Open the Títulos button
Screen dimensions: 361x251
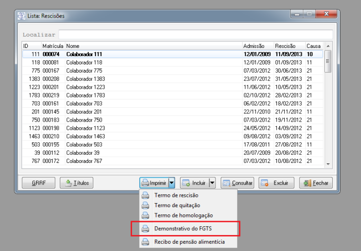tap(76, 183)
